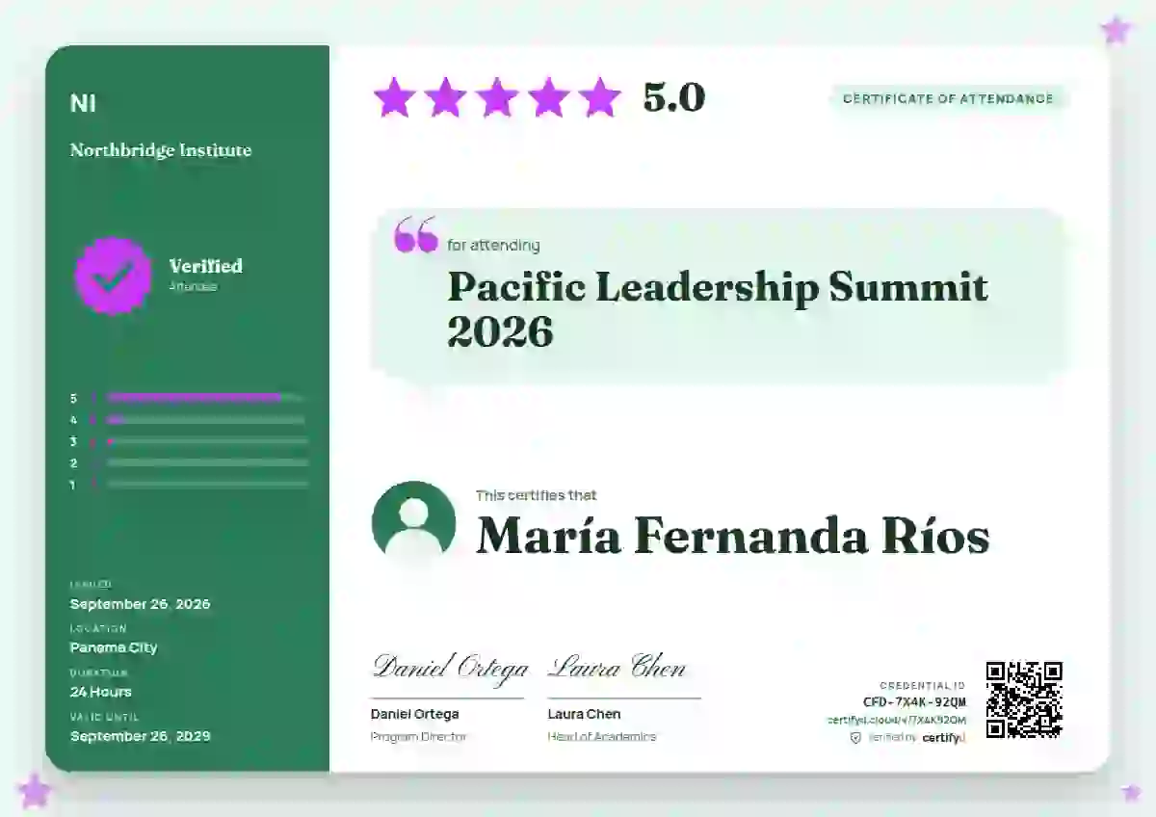Click the printed name Laura Chen
The image size is (1156, 817).
[584, 714]
